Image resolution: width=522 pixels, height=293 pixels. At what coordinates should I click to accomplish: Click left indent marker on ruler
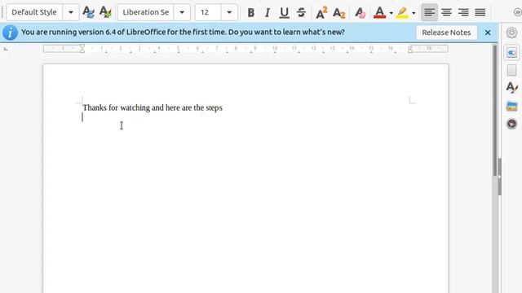tap(82, 49)
